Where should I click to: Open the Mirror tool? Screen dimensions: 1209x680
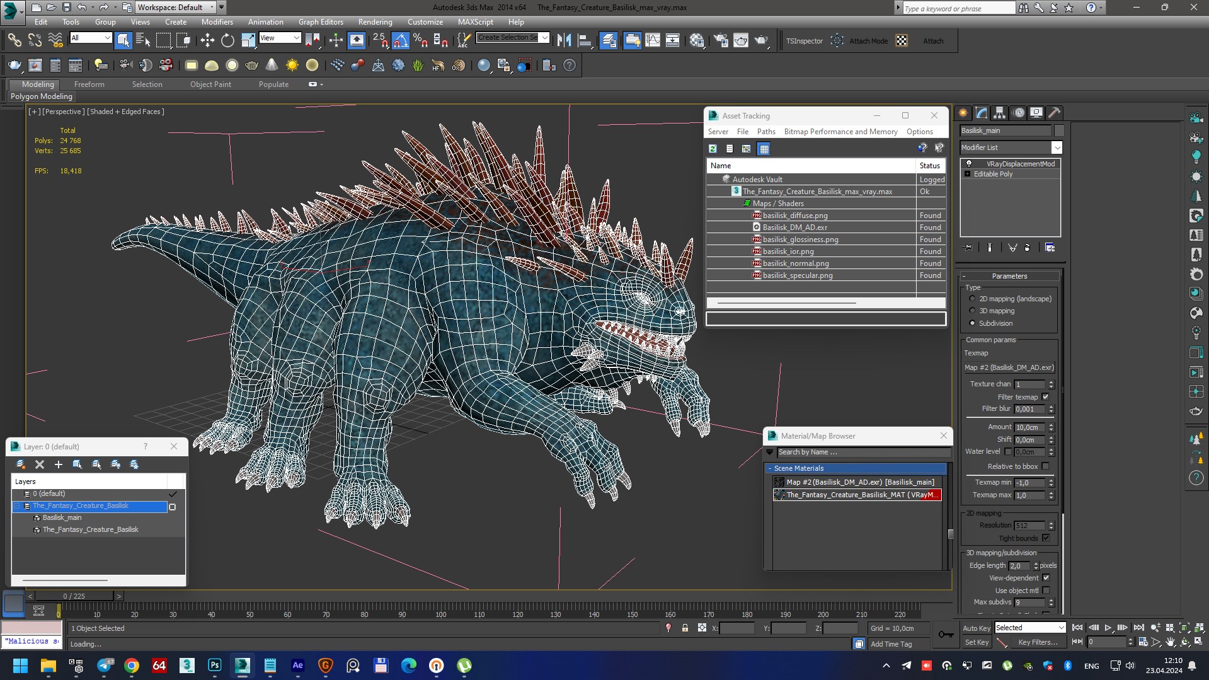[x=564, y=40]
